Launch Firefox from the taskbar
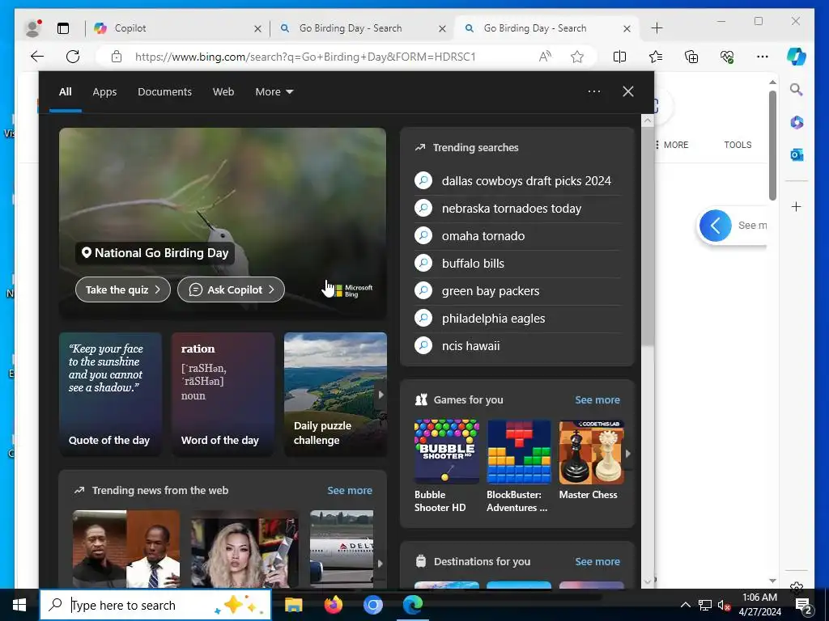This screenshot has height=621, width=829. click(333, 605)
